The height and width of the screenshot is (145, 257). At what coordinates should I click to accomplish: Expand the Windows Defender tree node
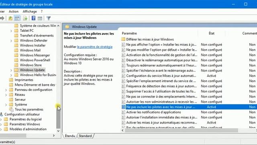click(x=11, y=41)
